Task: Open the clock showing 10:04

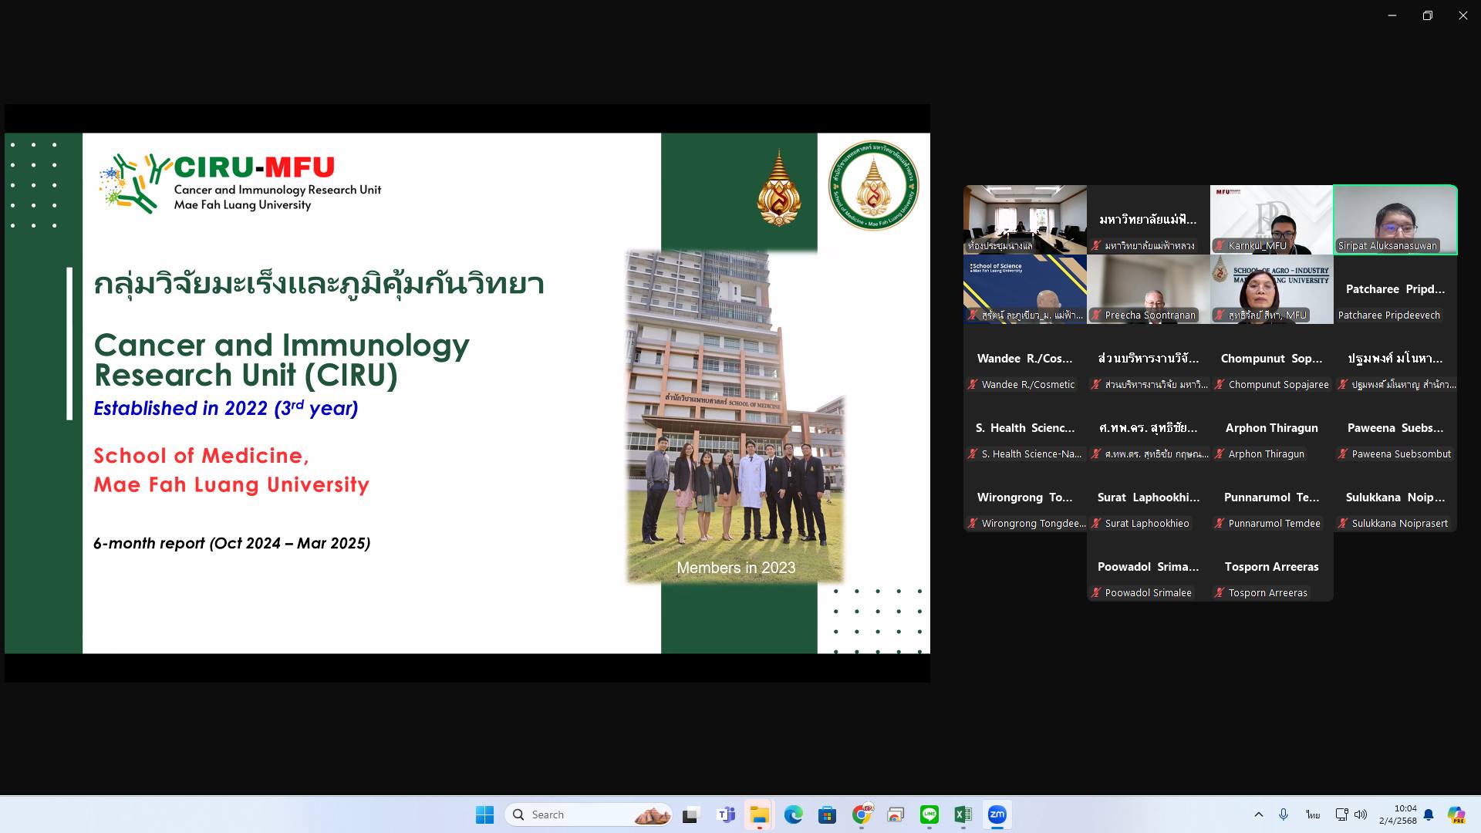Action: click(1398, 814)
